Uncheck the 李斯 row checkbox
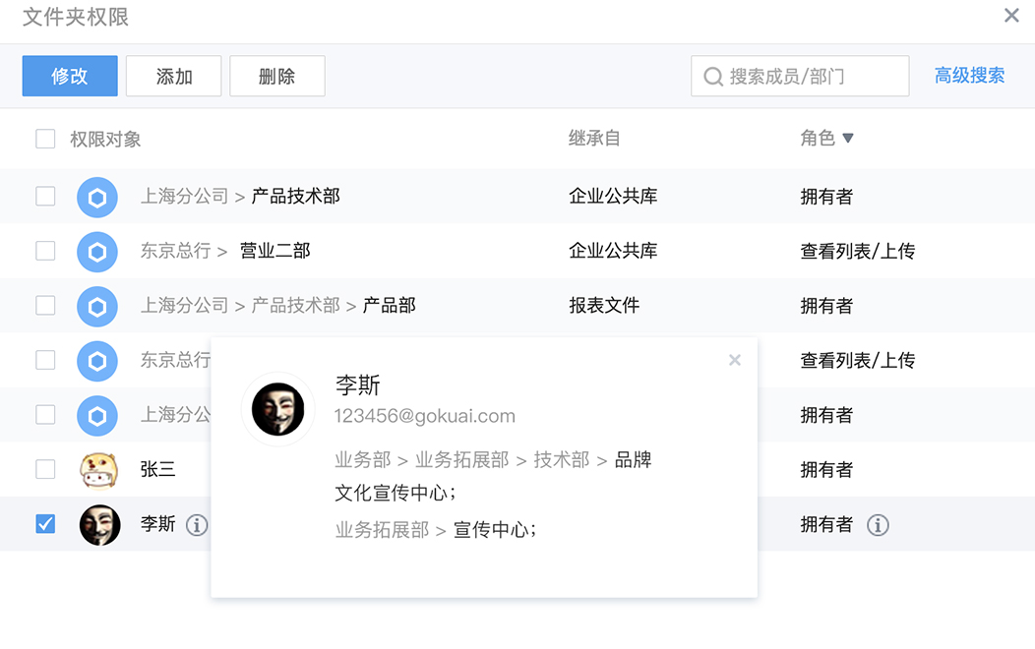This screenshot has width=1035, height=649. coord(45,524)
